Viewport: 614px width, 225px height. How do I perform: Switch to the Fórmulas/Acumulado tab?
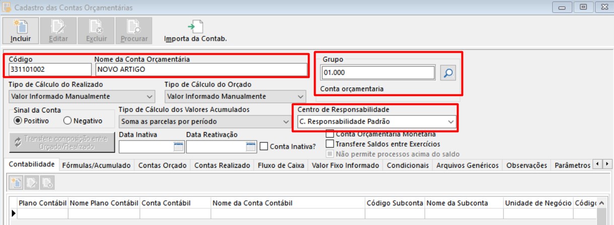(x=97, y=165)
